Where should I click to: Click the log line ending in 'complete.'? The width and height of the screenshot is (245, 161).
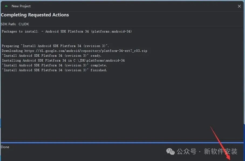coord(54,65)
